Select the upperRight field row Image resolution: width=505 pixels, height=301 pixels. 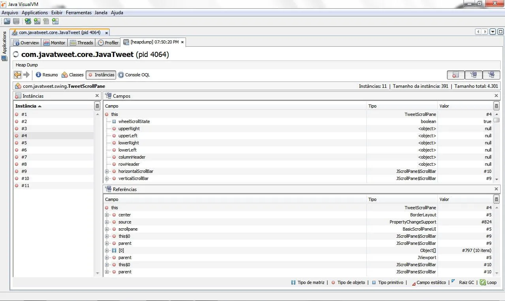click(298, 129)
